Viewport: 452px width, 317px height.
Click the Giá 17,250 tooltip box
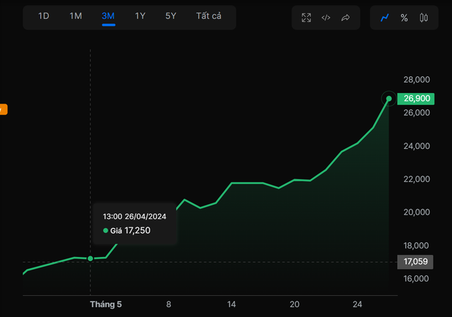click(135, 223)
